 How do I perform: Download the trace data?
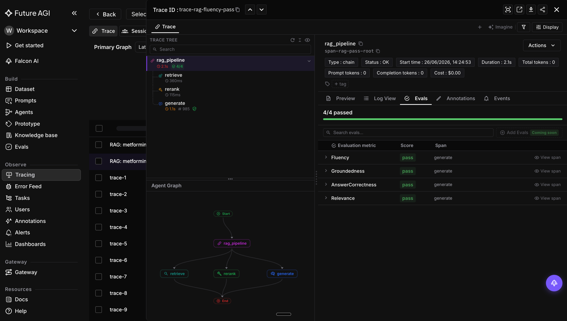click(531, 10)
